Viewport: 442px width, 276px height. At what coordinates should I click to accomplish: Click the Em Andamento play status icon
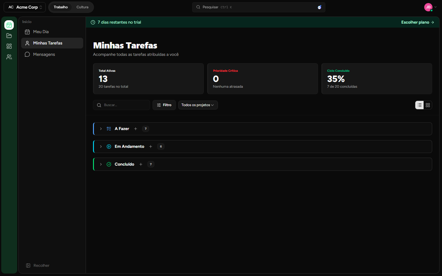(x=109, y=147)
